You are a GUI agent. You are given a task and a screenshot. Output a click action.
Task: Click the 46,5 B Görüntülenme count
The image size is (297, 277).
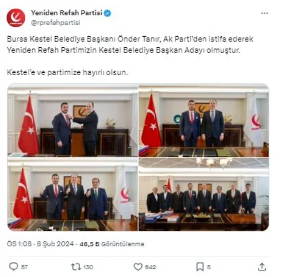coord(112,244)
